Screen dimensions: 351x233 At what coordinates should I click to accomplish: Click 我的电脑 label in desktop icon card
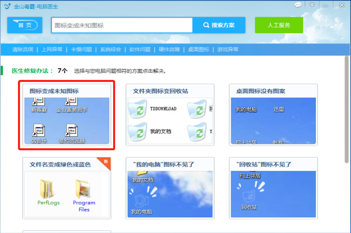coord(246,110)
